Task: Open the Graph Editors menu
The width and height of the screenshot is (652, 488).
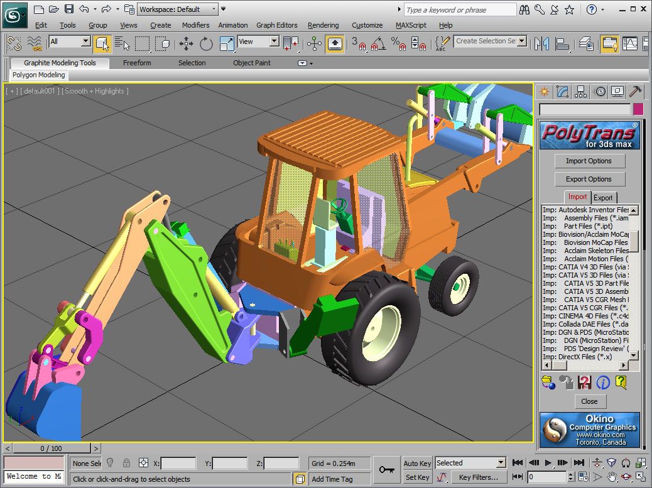Action: click(x=277, y=25)
